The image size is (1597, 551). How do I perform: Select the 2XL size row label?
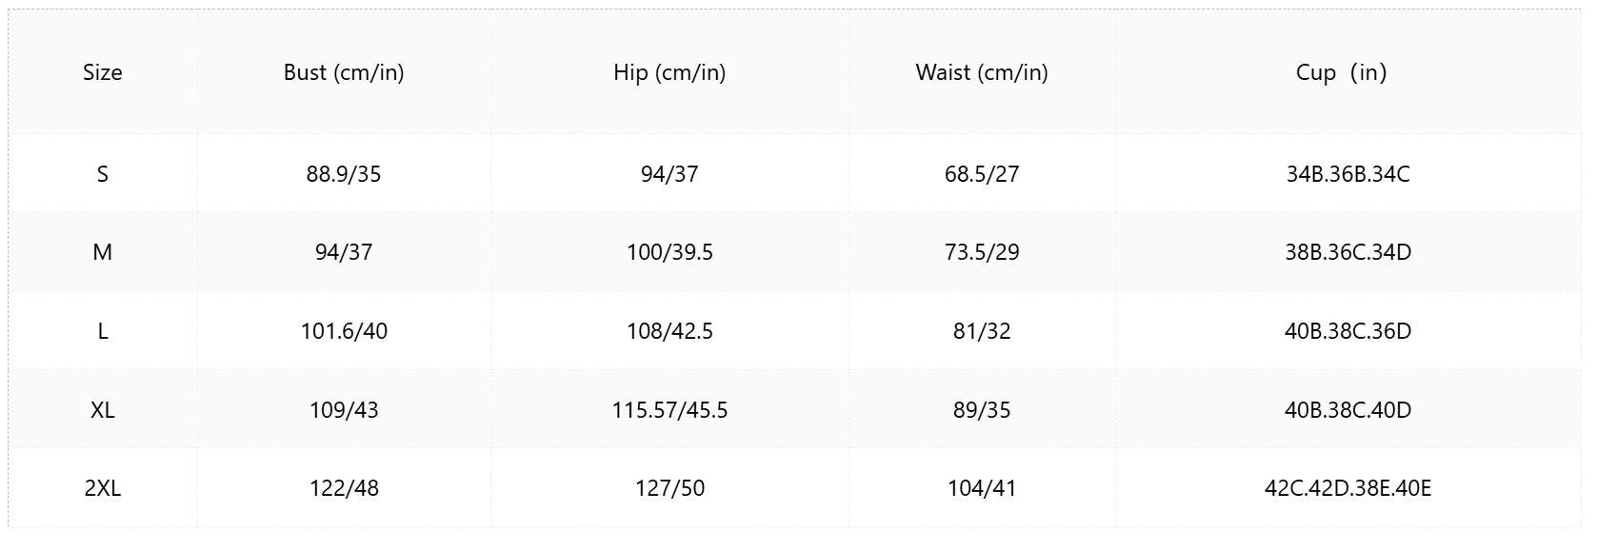click(x=103, y=488)
